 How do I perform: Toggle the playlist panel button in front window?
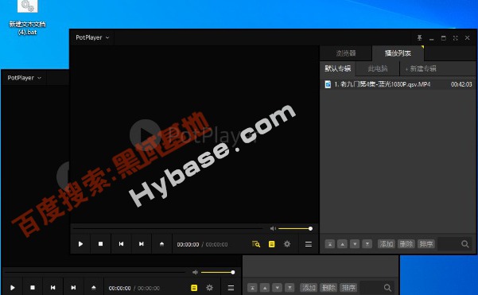pos(272,244)
